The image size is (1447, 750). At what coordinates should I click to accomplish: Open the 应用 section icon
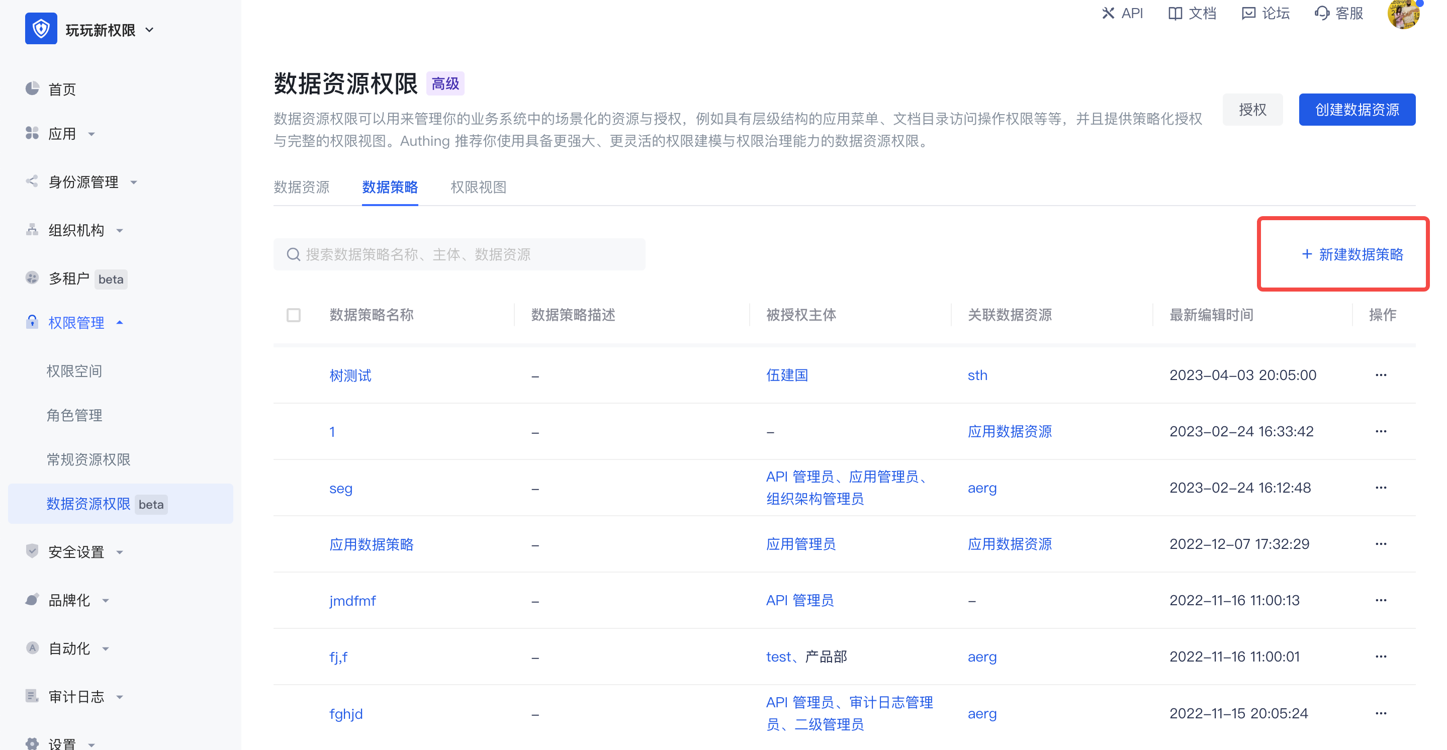32,133
